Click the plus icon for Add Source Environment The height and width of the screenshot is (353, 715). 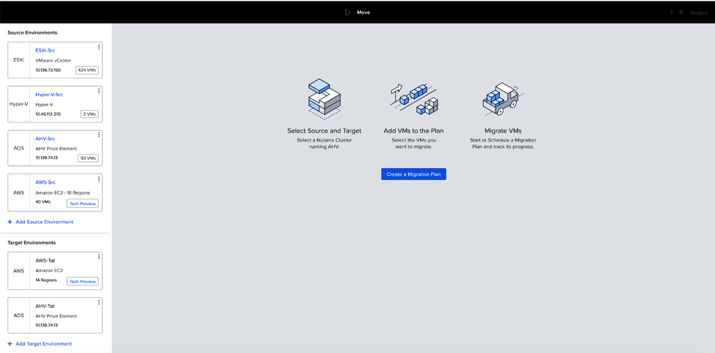click(10, 222)
